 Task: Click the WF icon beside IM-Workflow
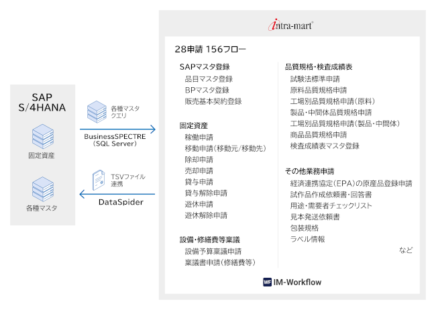(x=267, y=282)
